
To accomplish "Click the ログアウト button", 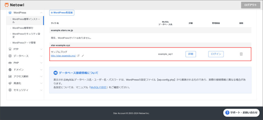I will [x=251, y=5].
